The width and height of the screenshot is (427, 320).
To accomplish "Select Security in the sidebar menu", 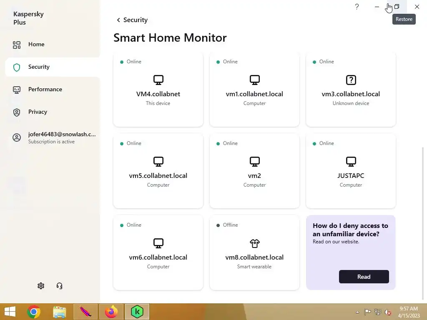I will 52,67.
